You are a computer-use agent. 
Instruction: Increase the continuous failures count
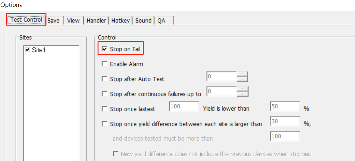[x=242, y=89]
